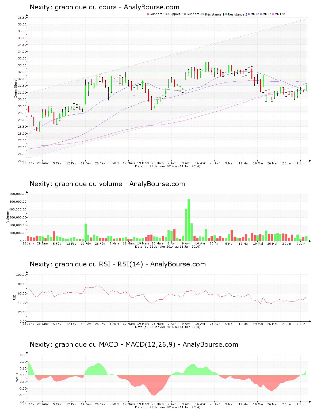Viewport: 321px width, 415px height.
Task: Click the -0.40 tick on MACD axis
Action: pyautogui.click(x=22, y=402)
